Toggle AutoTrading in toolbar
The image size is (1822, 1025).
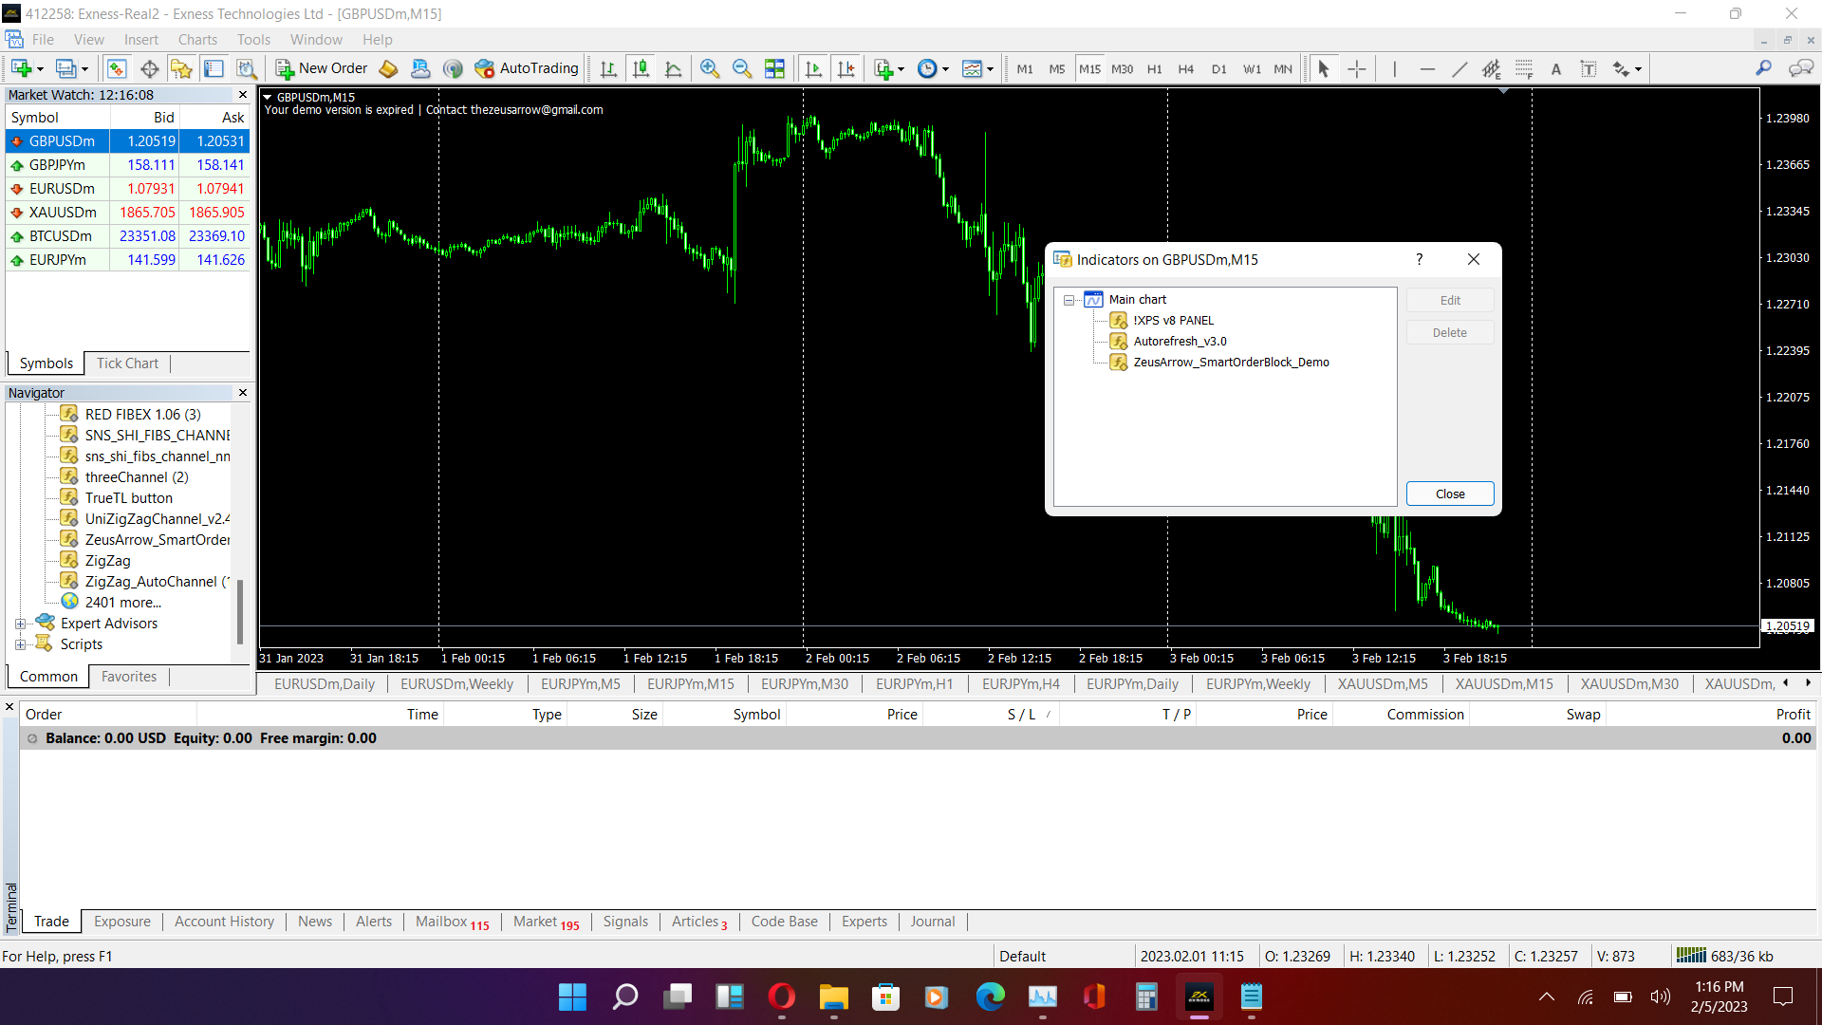(527, 68)
